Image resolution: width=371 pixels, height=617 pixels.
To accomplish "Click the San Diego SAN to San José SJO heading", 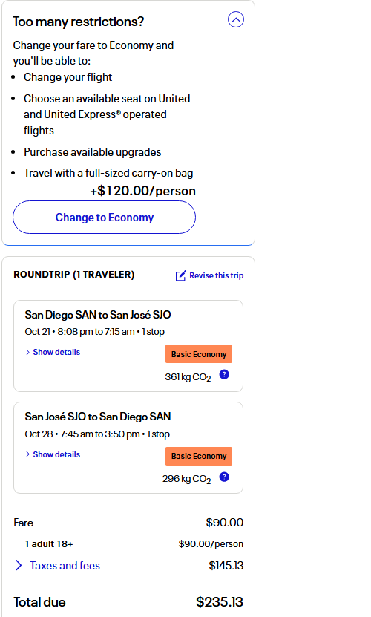I will 98,315.
